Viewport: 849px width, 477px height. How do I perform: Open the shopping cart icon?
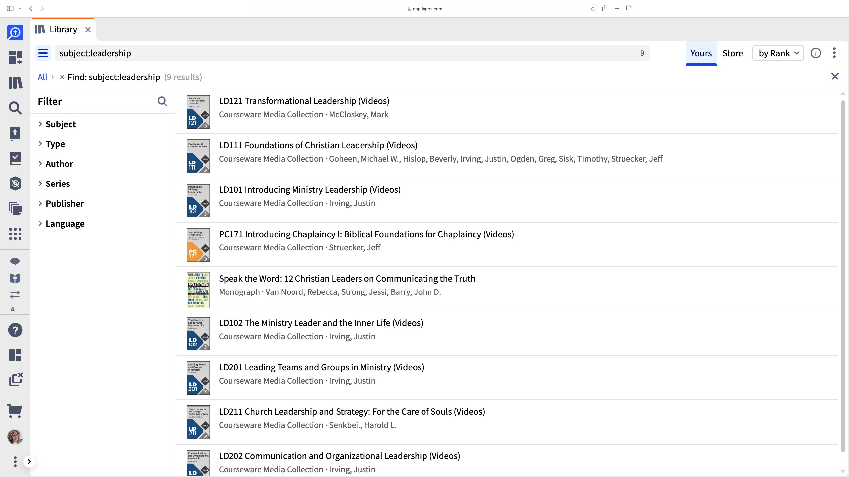pyautogui.click(x=15, y=411)
